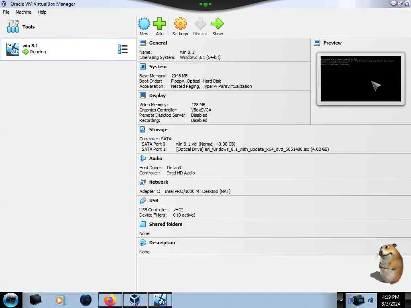Click the win 8.1 VM OS icon
Viewport: 411px width, 308px height.
click(x=13, y=49)
